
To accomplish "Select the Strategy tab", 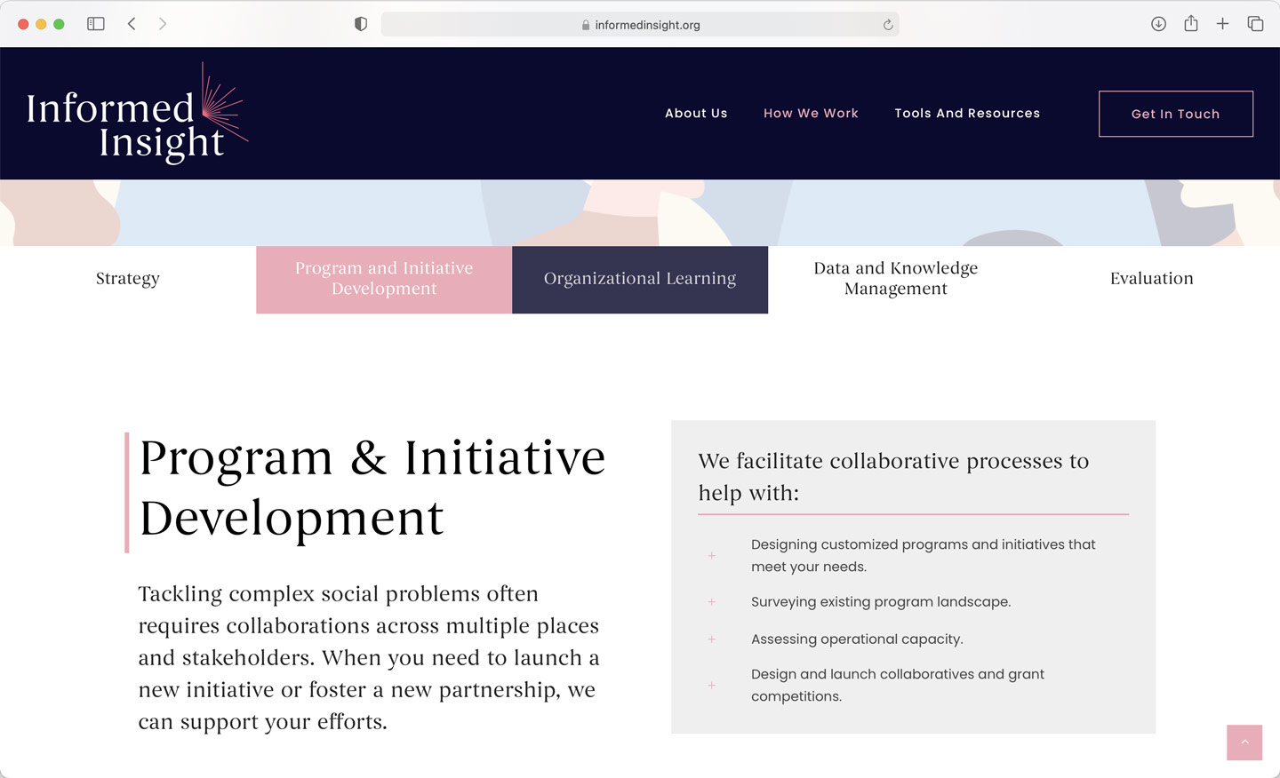I will pos(128,279).
